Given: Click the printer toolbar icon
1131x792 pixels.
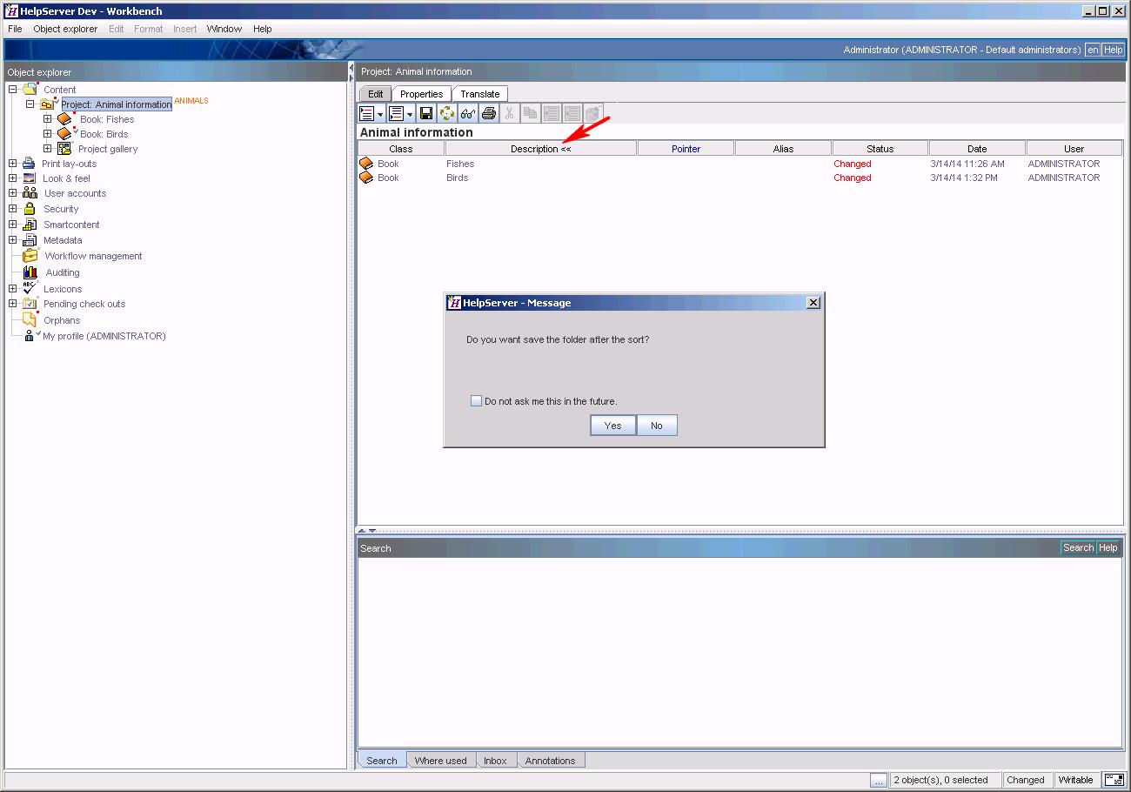Looking at the screenshot, I should [489, 113].
